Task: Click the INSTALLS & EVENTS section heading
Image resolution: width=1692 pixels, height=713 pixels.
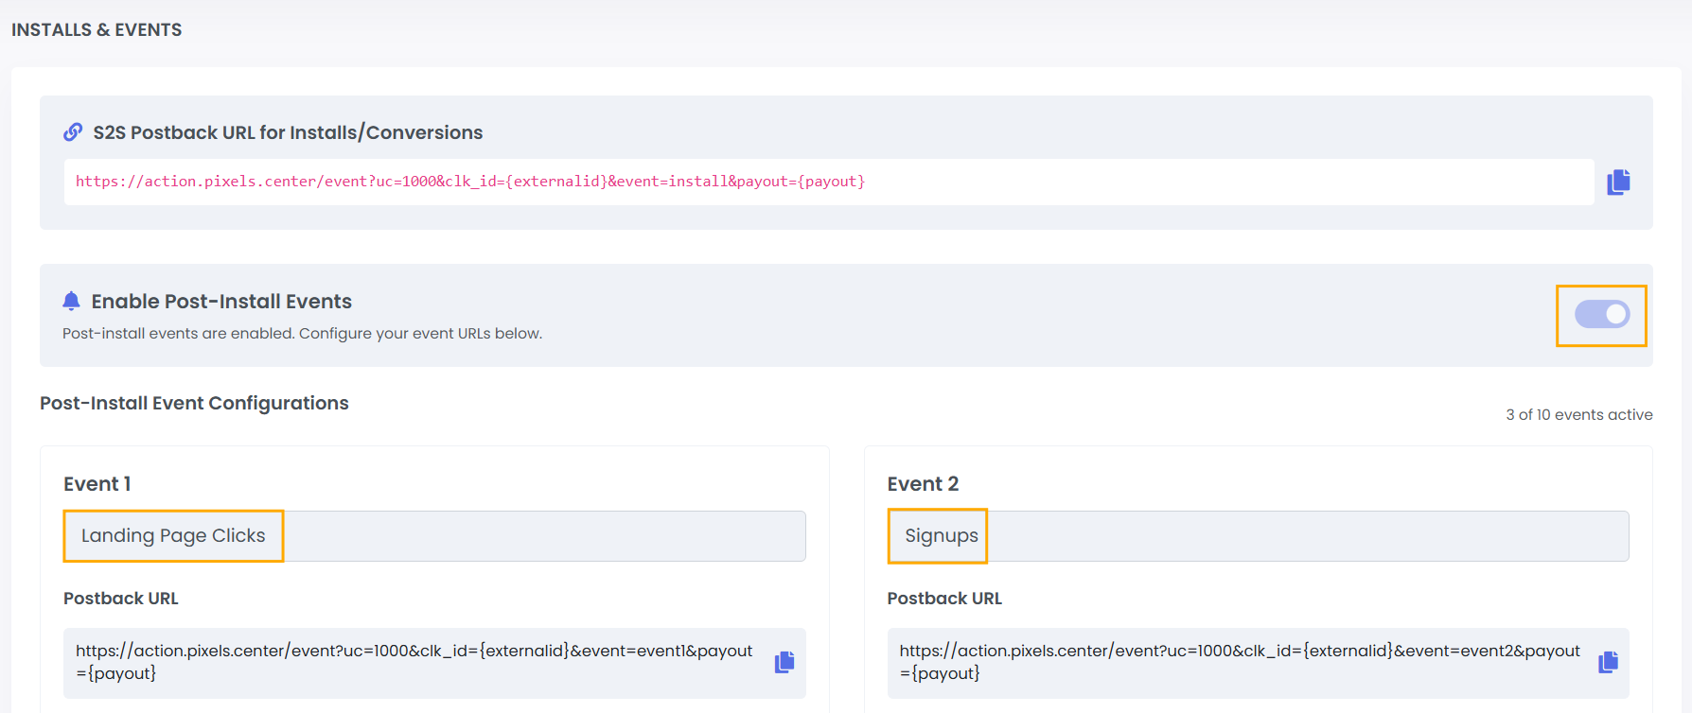Action: pos(97,30)
